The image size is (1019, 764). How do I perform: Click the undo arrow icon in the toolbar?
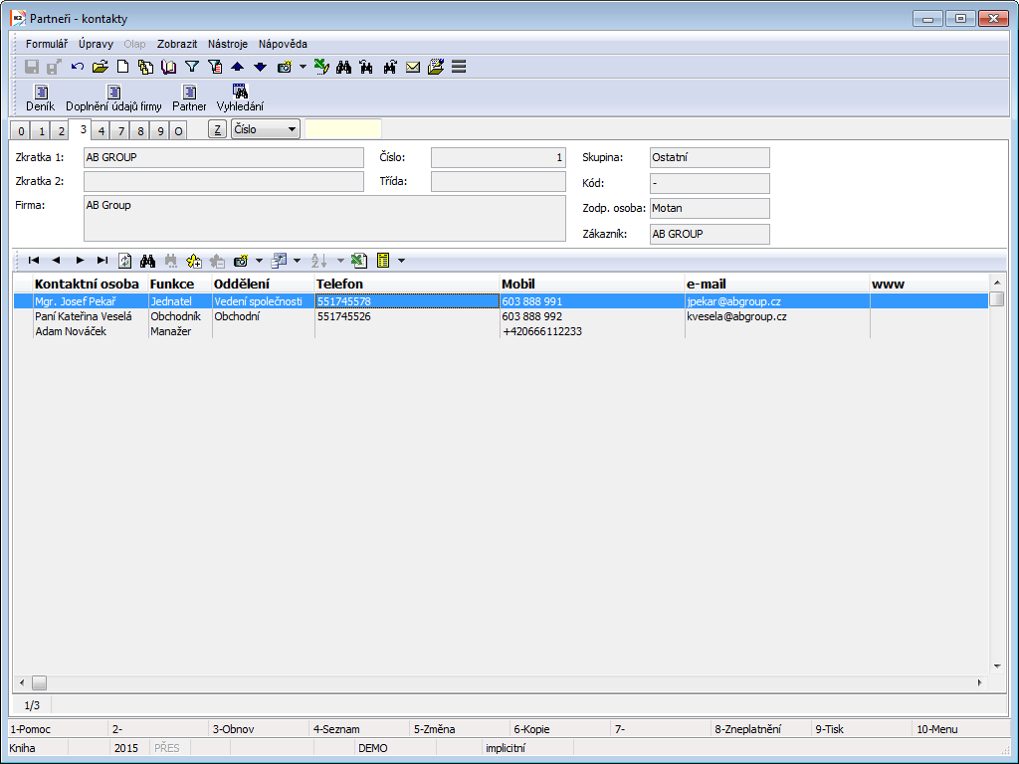pos(78,68)
